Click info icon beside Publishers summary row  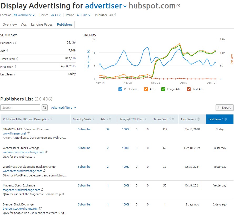pos(16,43)
